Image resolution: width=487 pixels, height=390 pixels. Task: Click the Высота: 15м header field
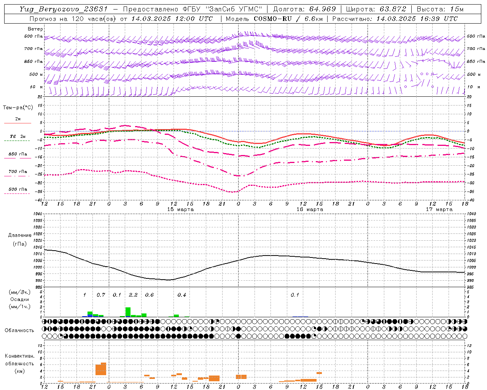point(440,9)
